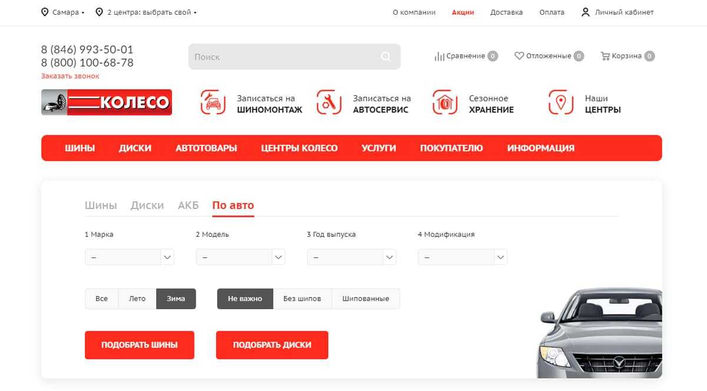
Task: Click into the 'Поиск' search field
Action: 283,57
